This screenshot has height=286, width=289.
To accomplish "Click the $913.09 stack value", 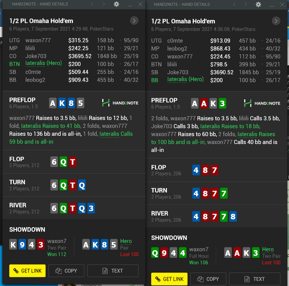I will click(220, 41).
